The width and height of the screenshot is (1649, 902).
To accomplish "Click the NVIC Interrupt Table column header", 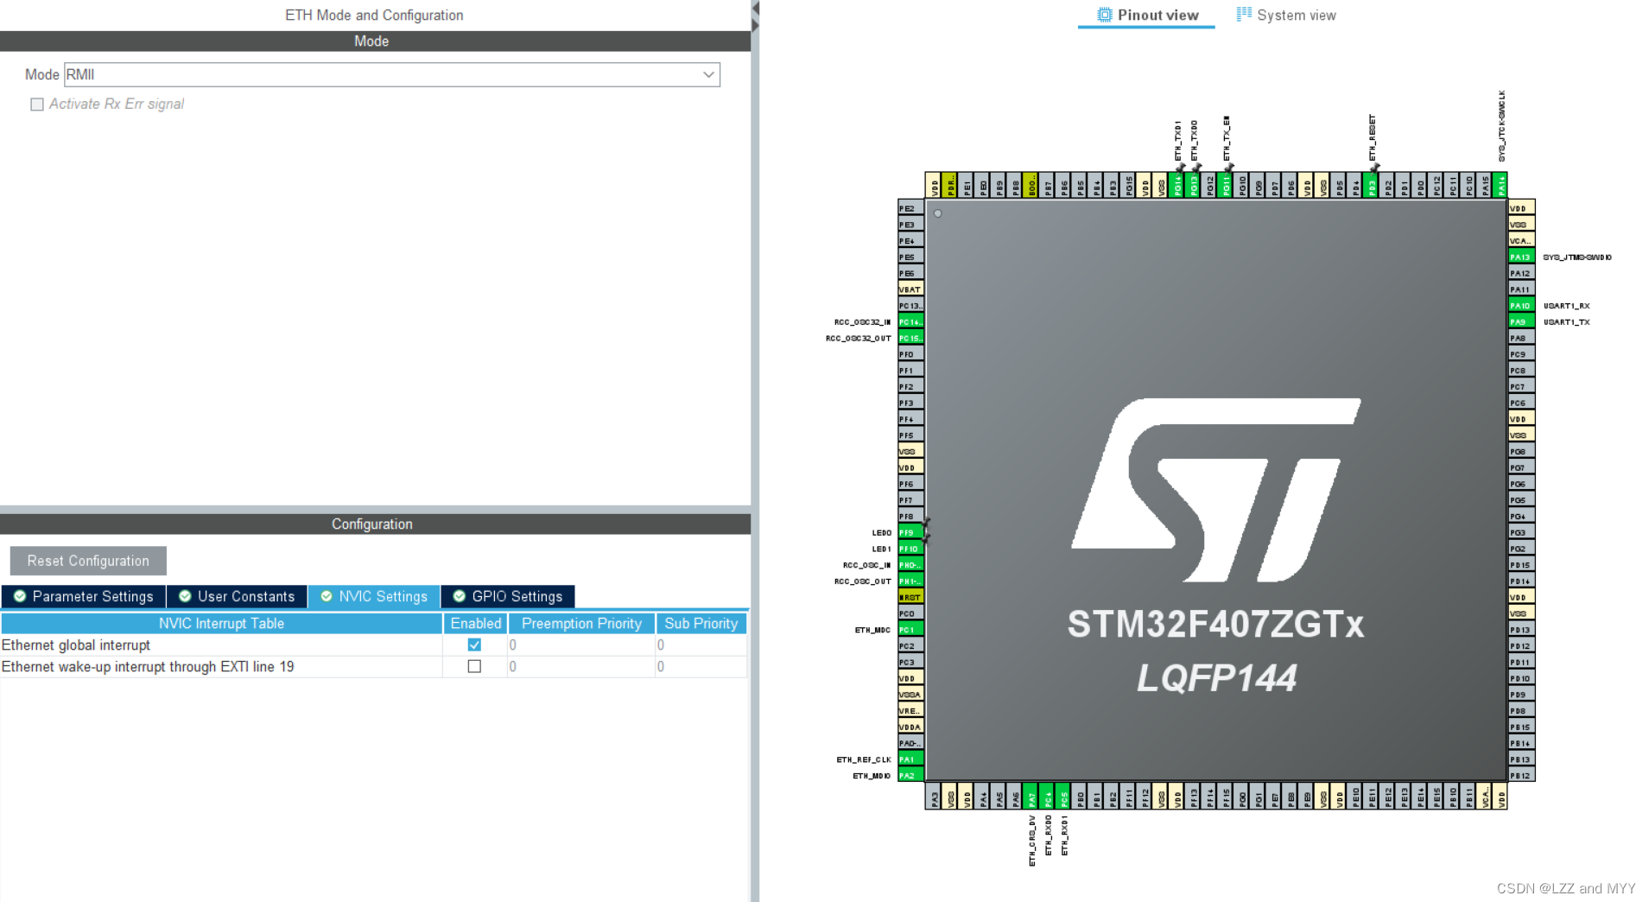I will point(221,623).
